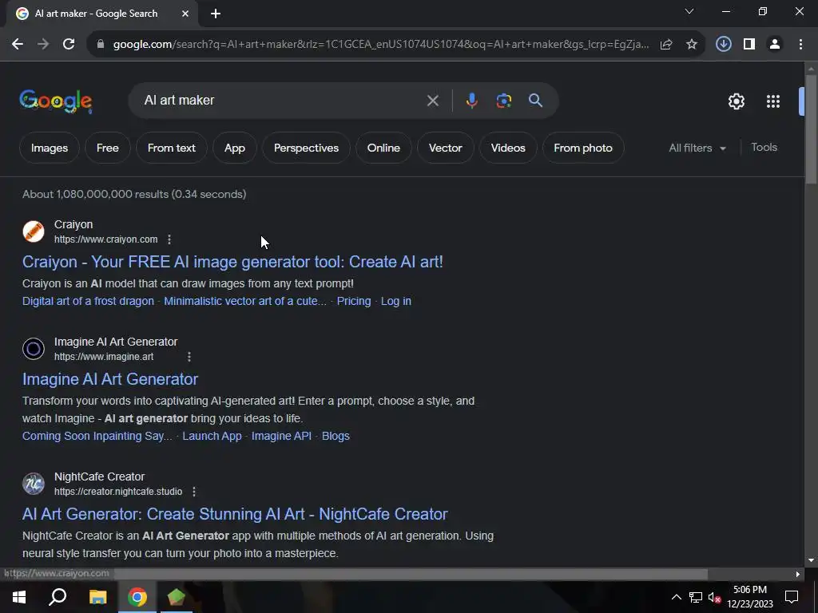Expand the All filters dropdown

(697, 148)
